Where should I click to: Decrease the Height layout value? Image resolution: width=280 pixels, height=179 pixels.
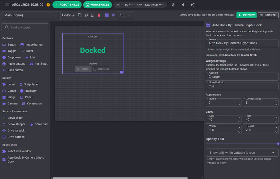point(276,132)
